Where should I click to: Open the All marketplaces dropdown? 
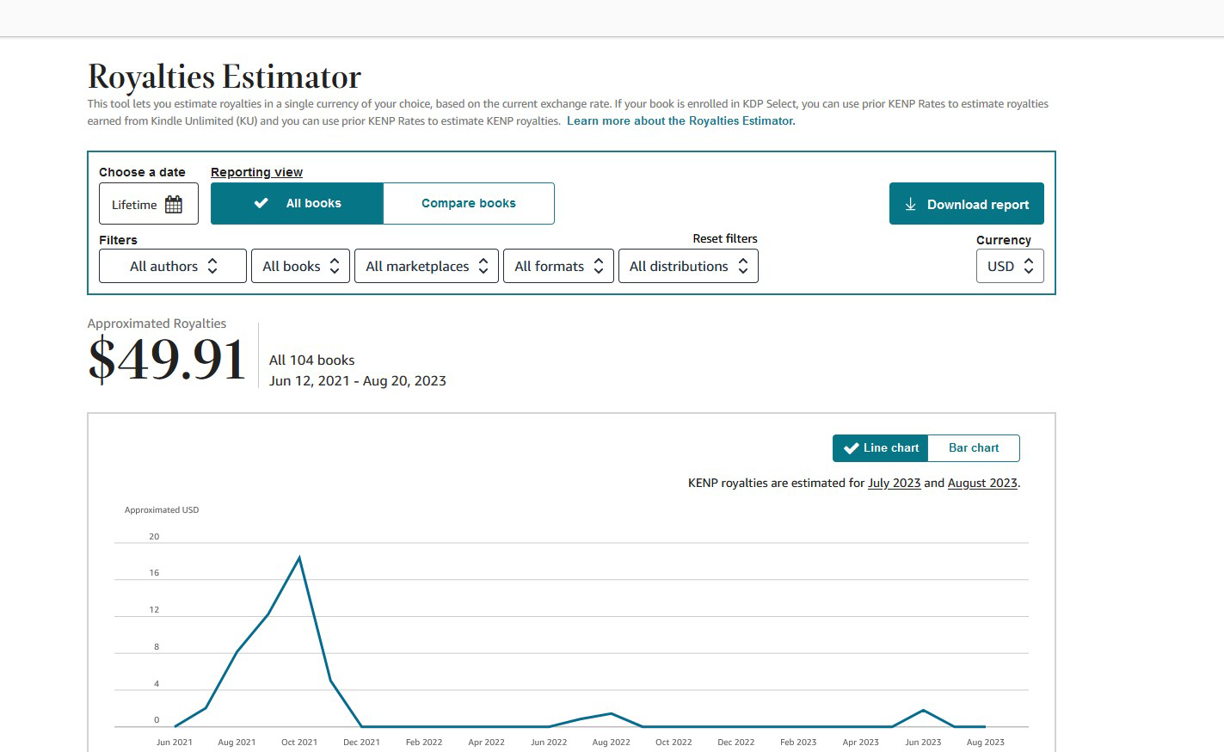click(x=426, y=267)
